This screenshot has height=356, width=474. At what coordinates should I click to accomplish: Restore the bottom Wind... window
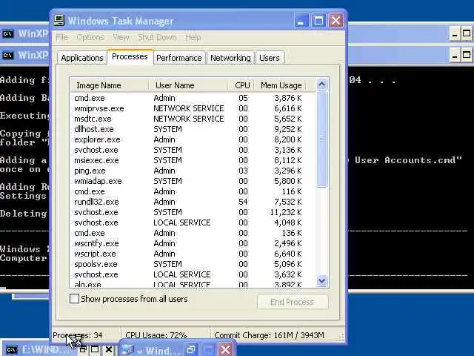pos(191,350)
